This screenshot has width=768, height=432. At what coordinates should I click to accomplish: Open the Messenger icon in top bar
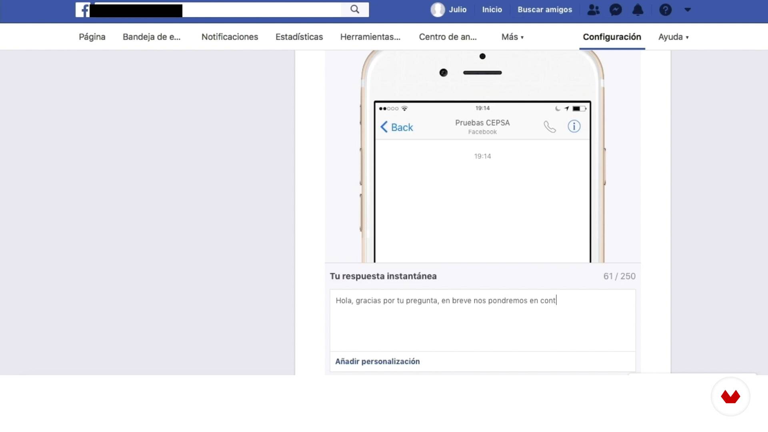pyautogui.click(x=616, y=10)
